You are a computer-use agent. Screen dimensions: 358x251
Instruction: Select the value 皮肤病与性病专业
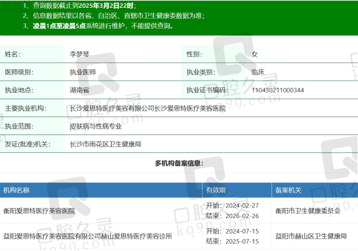(x=95, y=126)
